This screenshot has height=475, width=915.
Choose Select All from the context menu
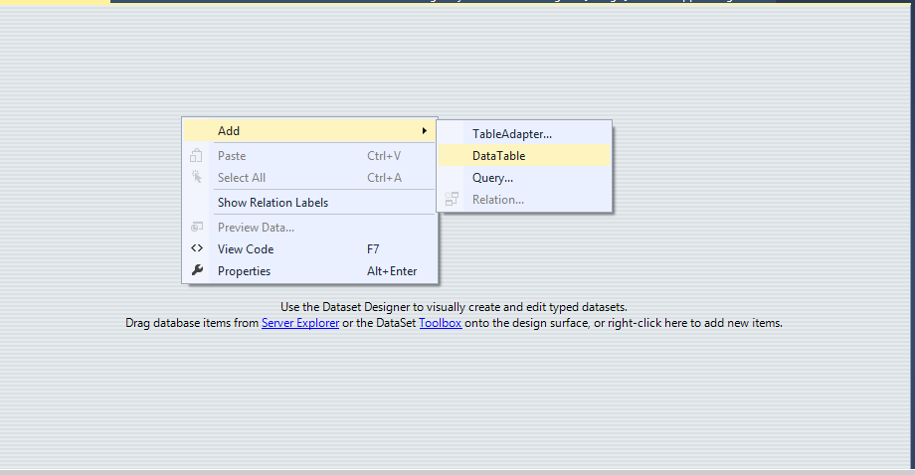click(242, 178)
